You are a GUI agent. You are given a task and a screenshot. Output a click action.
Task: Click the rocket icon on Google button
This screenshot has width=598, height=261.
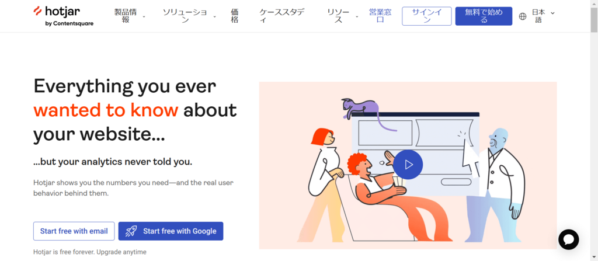[131, 231]
